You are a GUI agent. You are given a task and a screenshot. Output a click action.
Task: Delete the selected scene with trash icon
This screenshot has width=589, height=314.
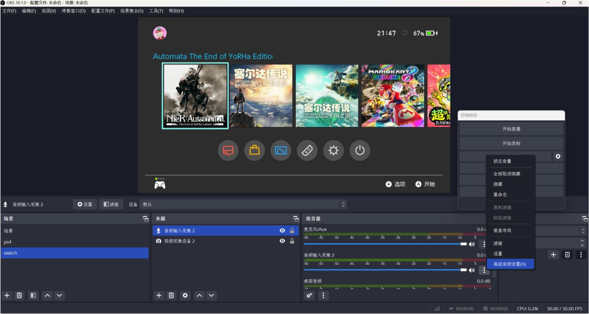pyautogui.click(x=19, y=296)
